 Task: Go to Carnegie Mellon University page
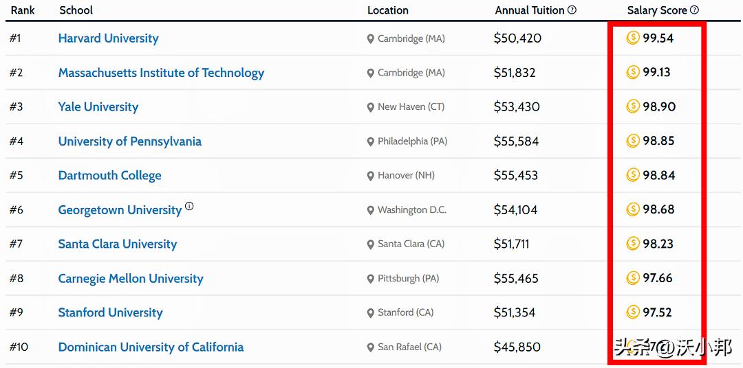click(131, 279)
